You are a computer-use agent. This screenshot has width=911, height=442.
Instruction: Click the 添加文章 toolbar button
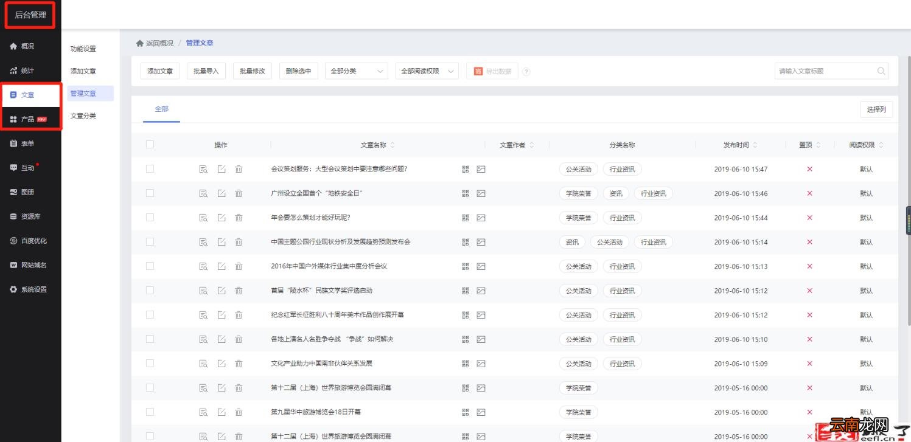pos(160,71)
